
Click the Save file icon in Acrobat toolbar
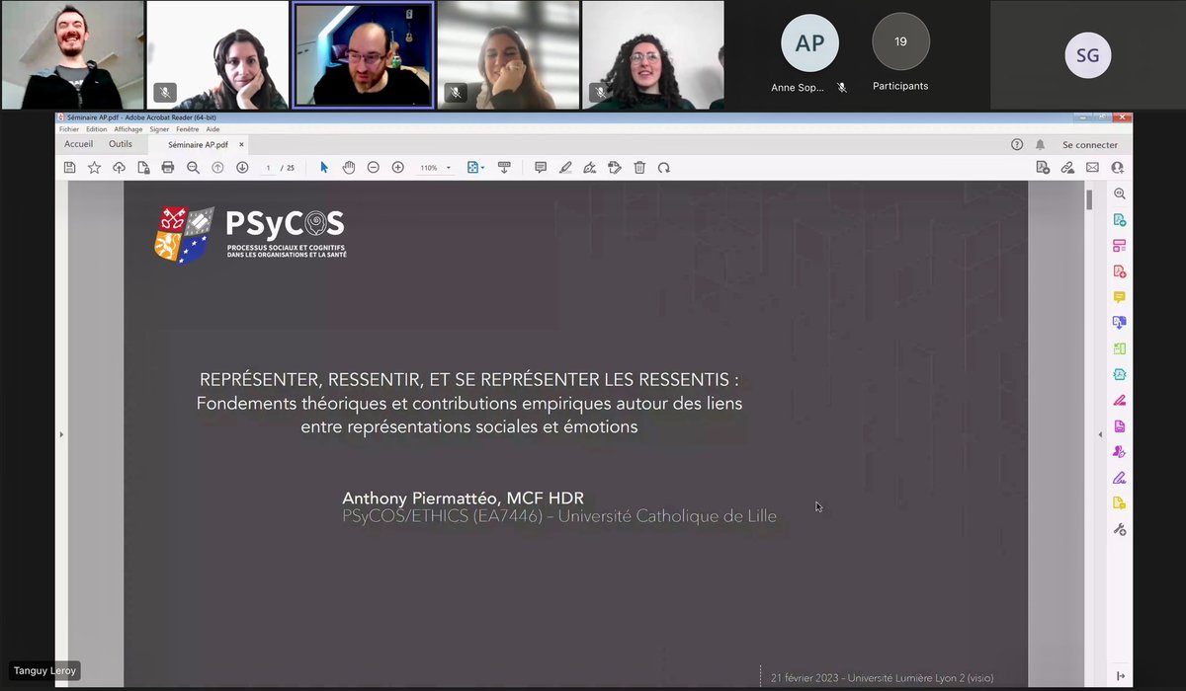(x=69, y=168)
